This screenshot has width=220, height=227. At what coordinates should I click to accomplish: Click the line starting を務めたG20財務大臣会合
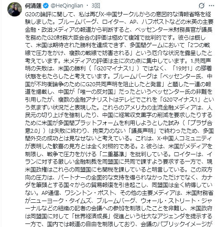click(x=116, y=38)
